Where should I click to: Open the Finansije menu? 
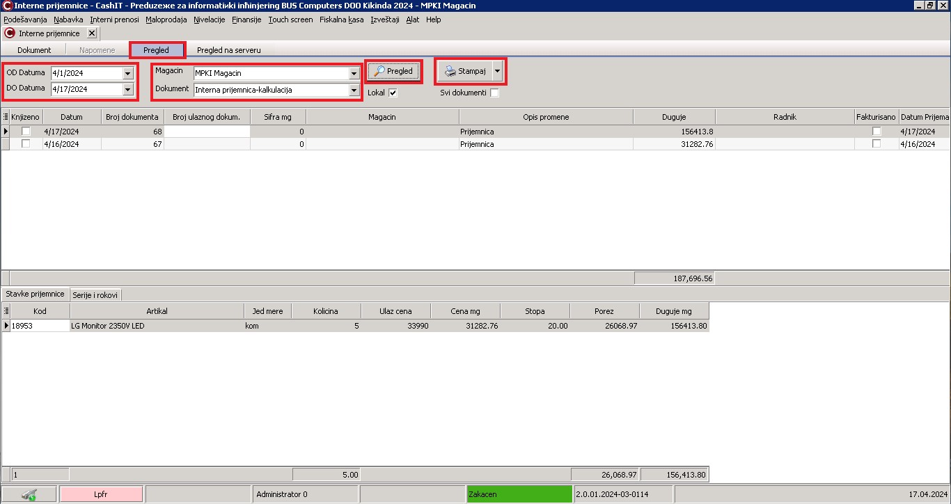246,19
